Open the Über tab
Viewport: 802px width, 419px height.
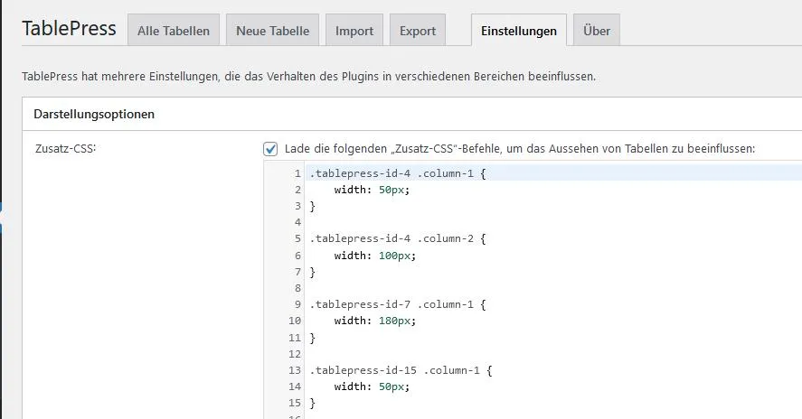597,30
